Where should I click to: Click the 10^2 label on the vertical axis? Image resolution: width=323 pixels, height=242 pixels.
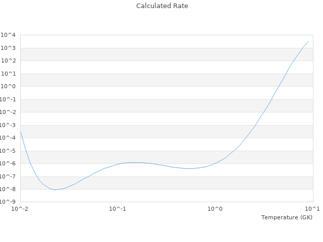[9, 60]
